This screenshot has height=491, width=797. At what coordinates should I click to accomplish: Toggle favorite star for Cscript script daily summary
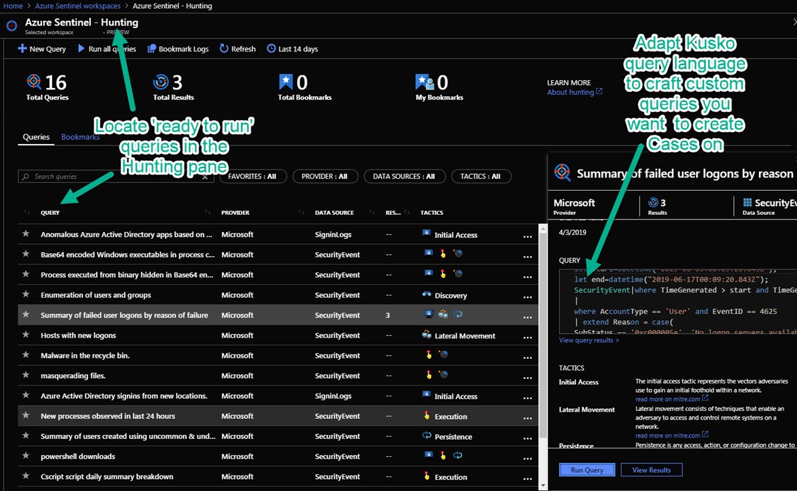[x=26, y=477]
